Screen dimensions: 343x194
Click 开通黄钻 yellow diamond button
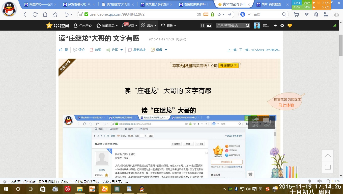228,66
